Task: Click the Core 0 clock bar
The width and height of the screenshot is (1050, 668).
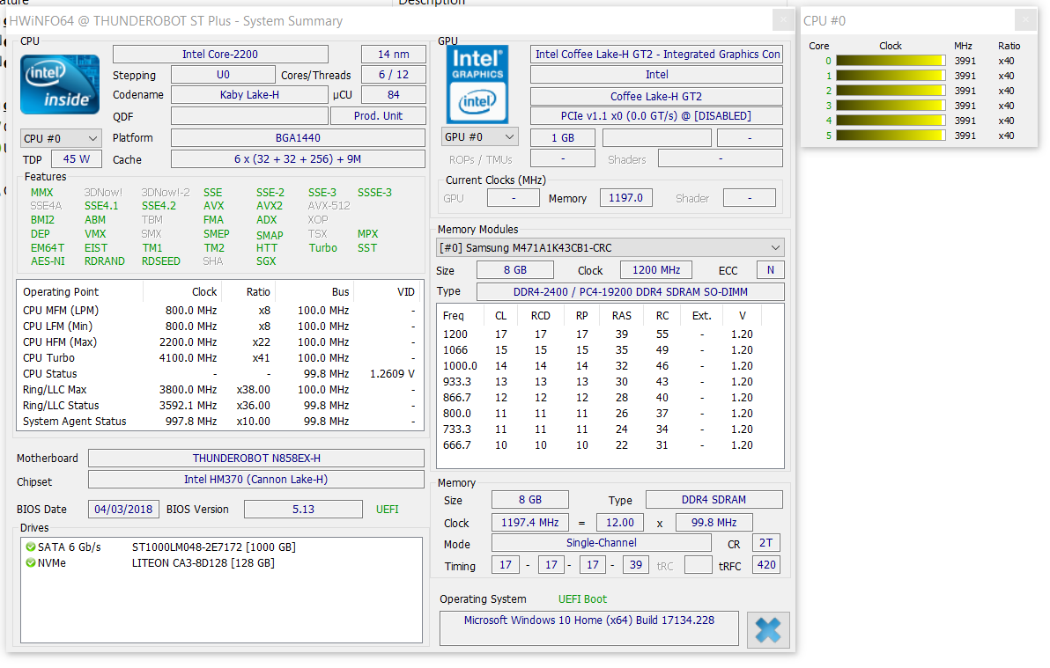Action: [x=890, y=61]
